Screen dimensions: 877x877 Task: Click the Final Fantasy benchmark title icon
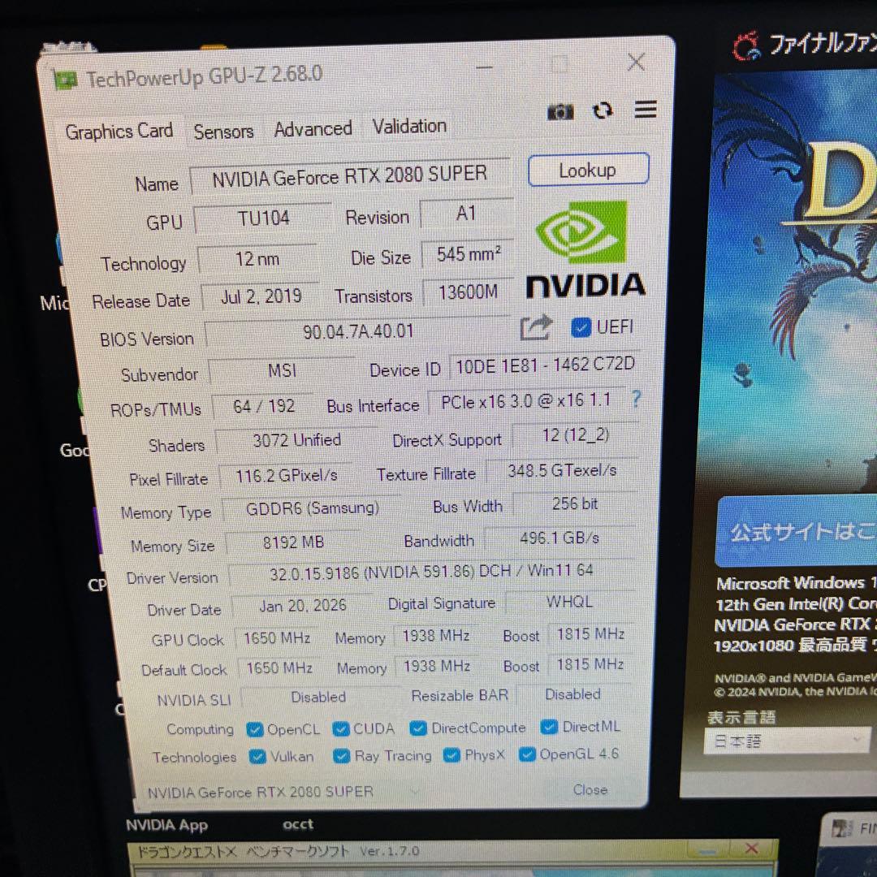(x=747, y=46)
